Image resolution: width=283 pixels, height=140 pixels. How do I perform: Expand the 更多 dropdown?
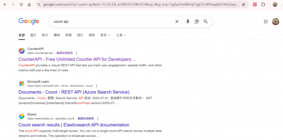click(x=105, y=35)
